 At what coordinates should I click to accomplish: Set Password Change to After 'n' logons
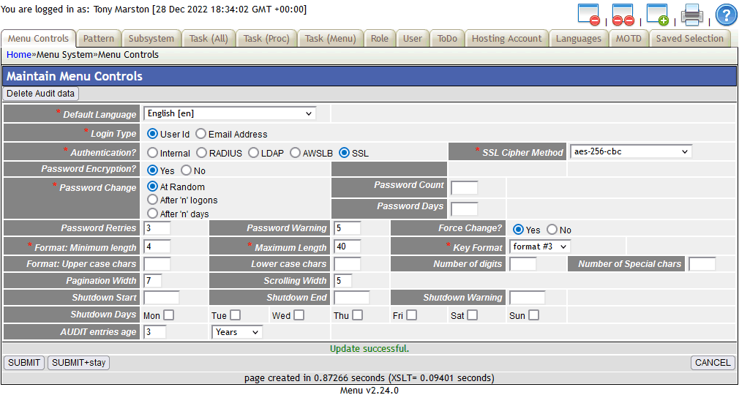153,200
